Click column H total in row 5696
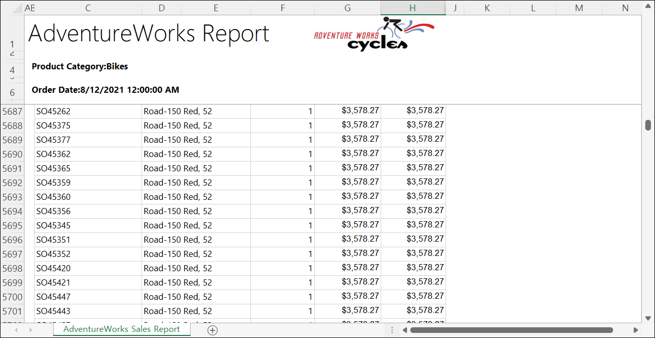 coord(413,240)
